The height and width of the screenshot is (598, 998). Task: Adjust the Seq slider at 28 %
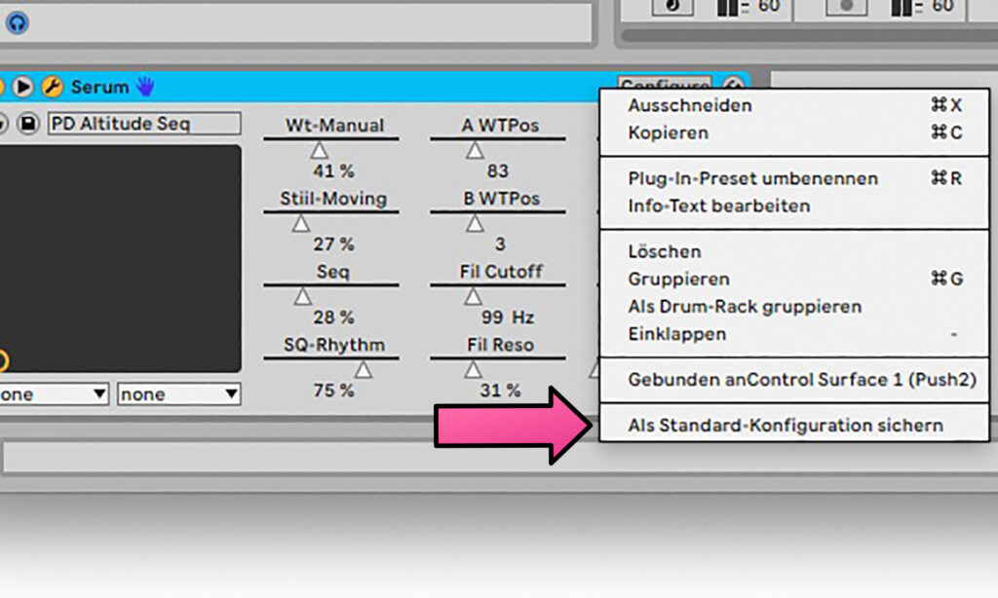click(302, 296)
